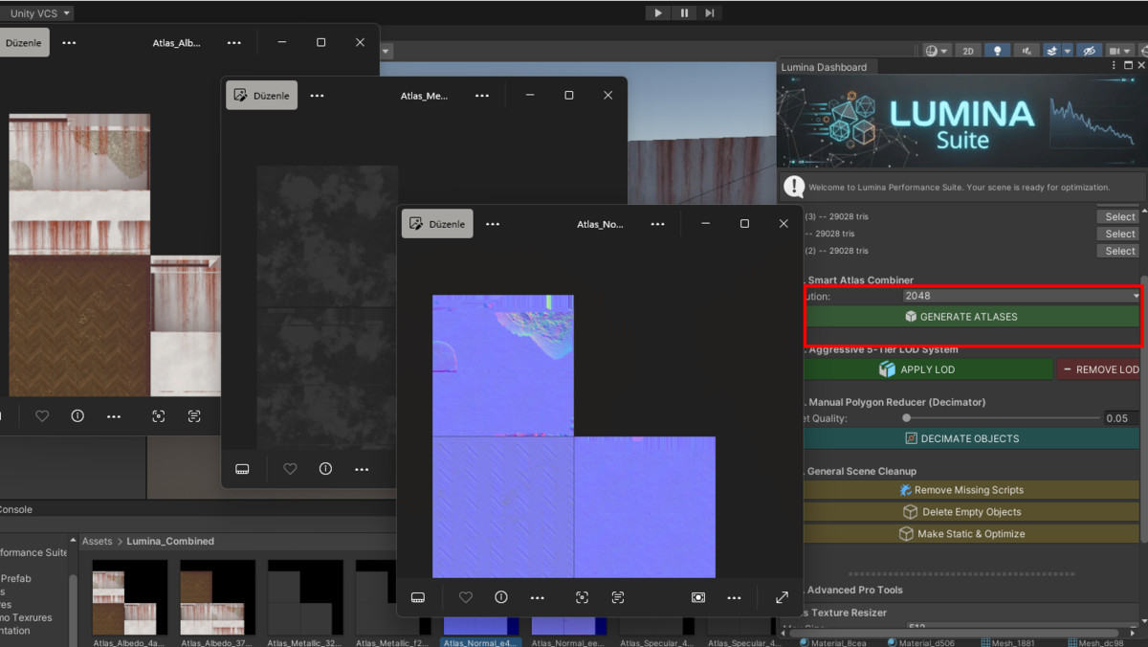The image size is (1148, 647).
Task: Click Düzenle in the Atlas_Me photo window
Action: (x=262, y=96)
